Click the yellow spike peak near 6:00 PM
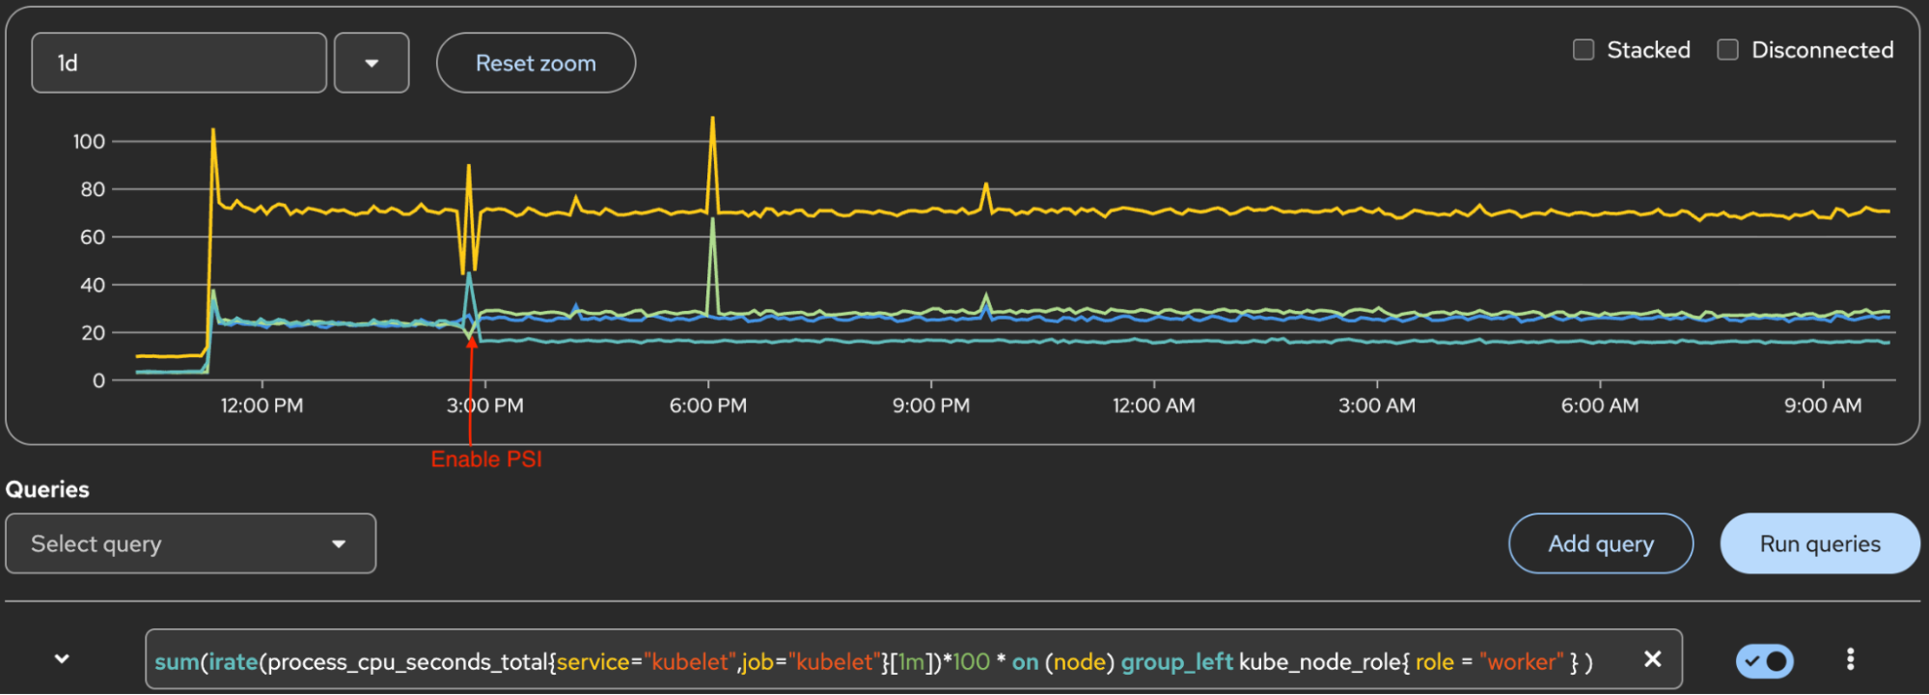 tap(712, 120)
